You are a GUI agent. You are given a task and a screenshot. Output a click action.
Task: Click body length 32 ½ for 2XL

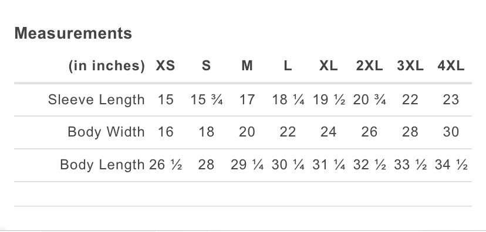click(x=369, y=165)
